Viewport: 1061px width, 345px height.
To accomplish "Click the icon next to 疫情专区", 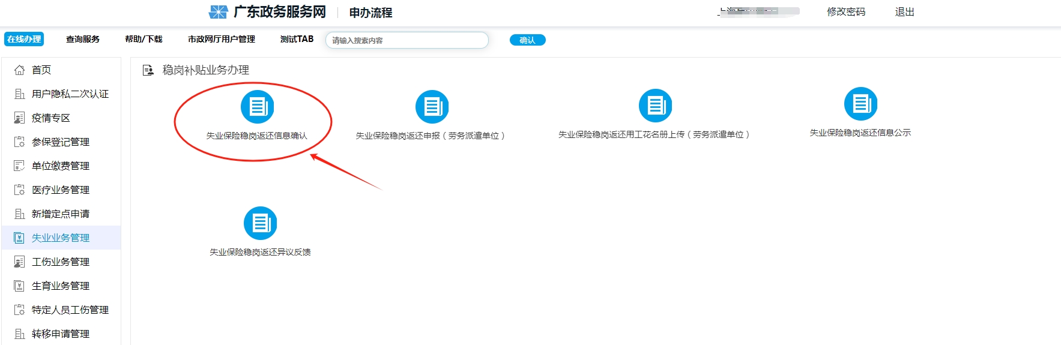I will click(x=19, y=118).
